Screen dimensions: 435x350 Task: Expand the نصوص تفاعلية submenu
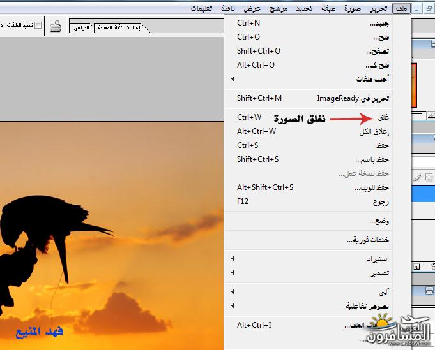click(309, 306)
